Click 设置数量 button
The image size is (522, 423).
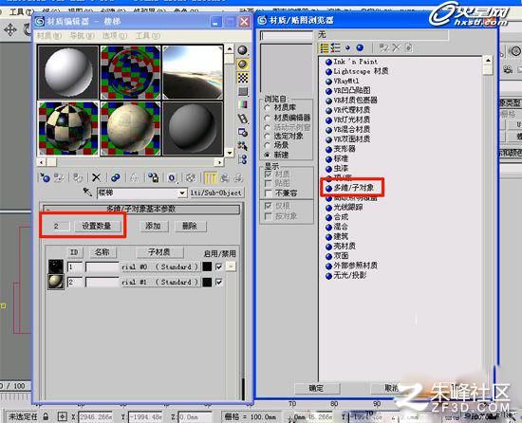point(97,226)
